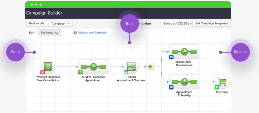Click the purple Set It circle
The image size is (259, 113).
15,52
